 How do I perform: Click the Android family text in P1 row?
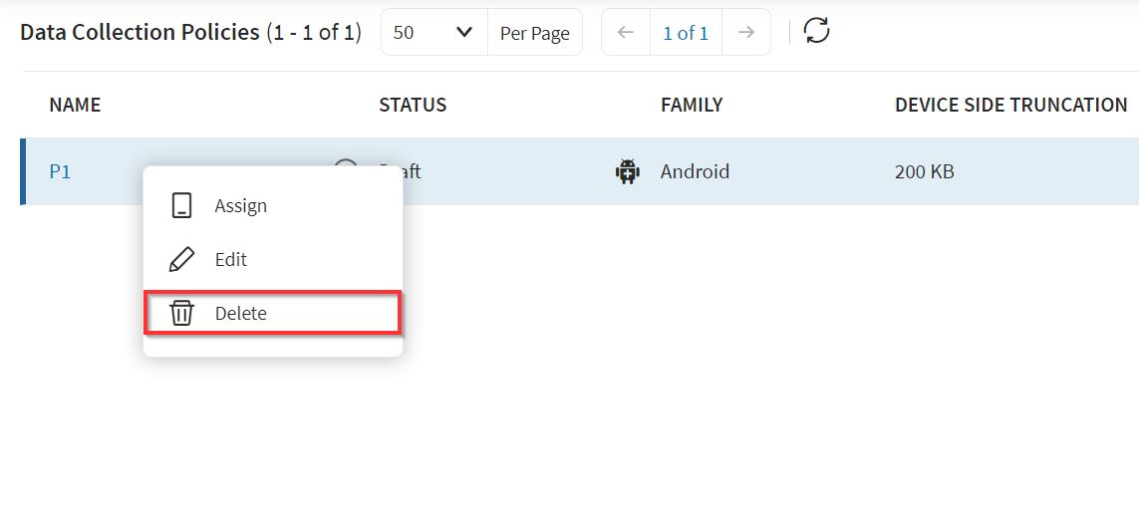coord(695,171)
